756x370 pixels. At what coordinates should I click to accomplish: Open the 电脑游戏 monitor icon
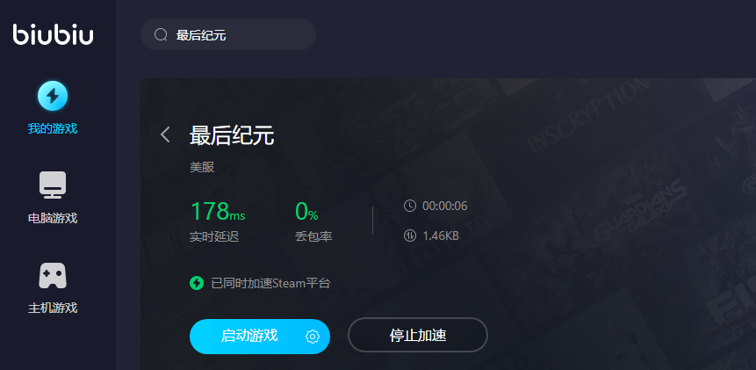(x=53, y=185)
